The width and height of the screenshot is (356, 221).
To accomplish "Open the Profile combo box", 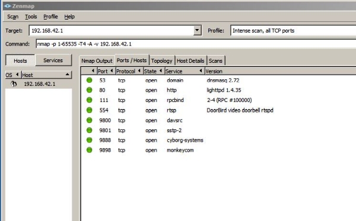I will [293, 31].
